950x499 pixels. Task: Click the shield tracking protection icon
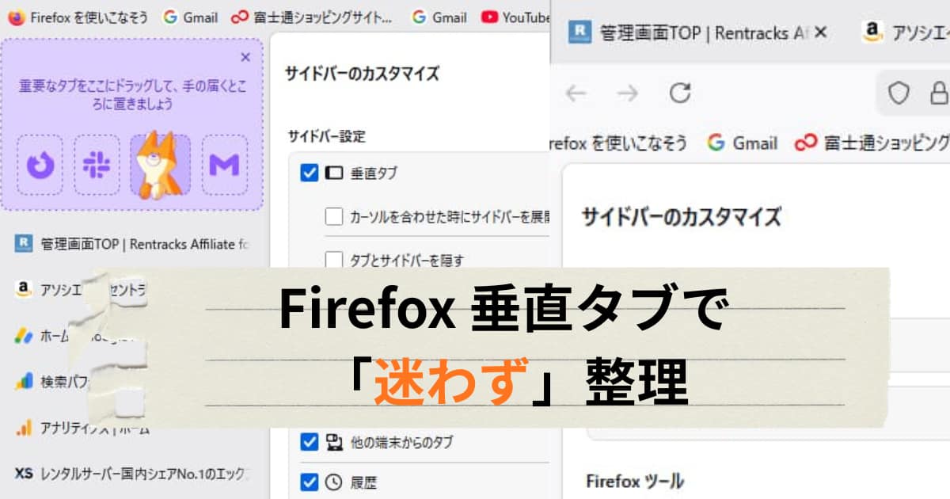(x=898, y=94)
